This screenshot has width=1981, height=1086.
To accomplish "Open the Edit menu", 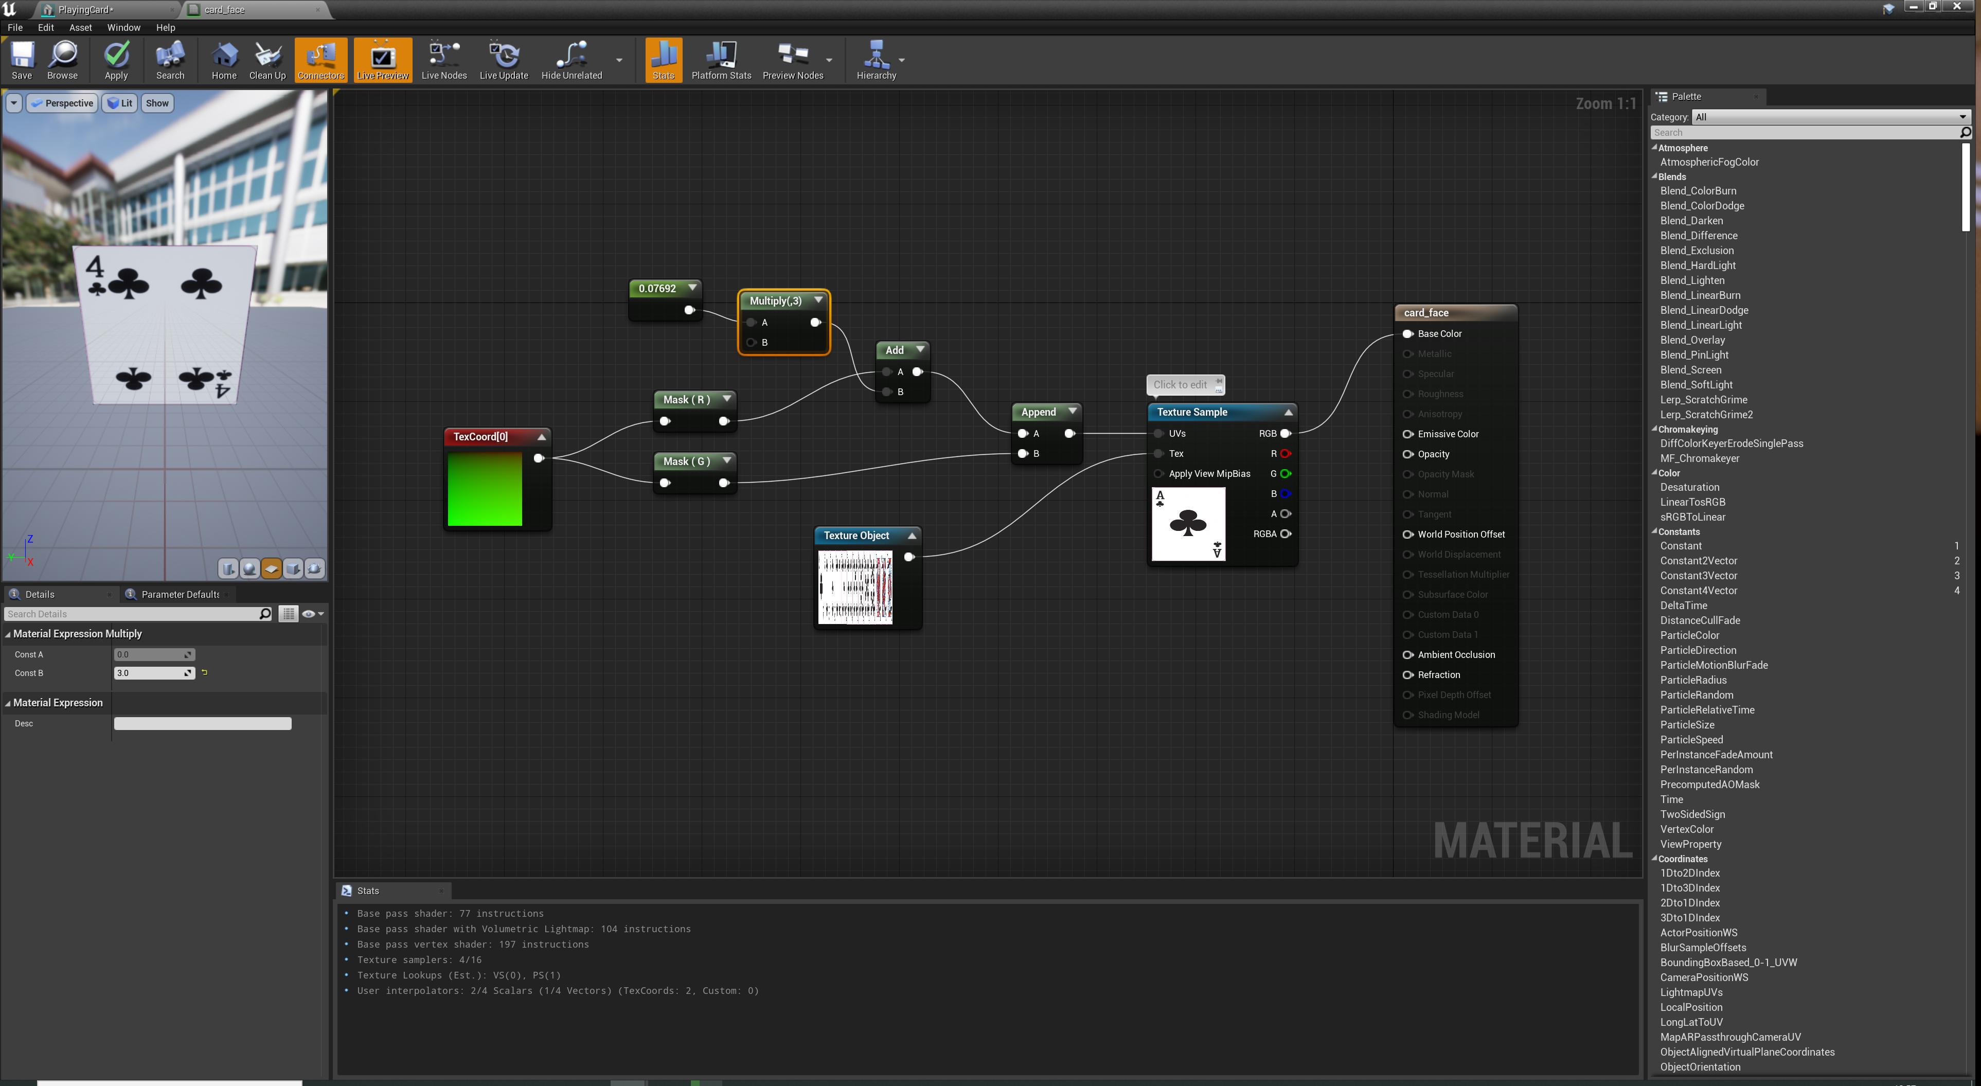I will 45,28.
